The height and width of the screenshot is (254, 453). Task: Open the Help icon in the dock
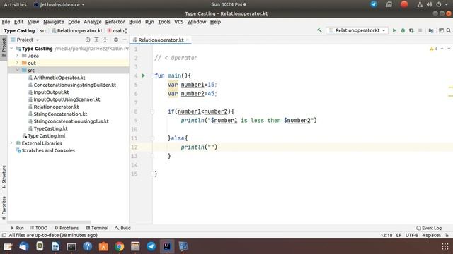[x=88, y=246]
